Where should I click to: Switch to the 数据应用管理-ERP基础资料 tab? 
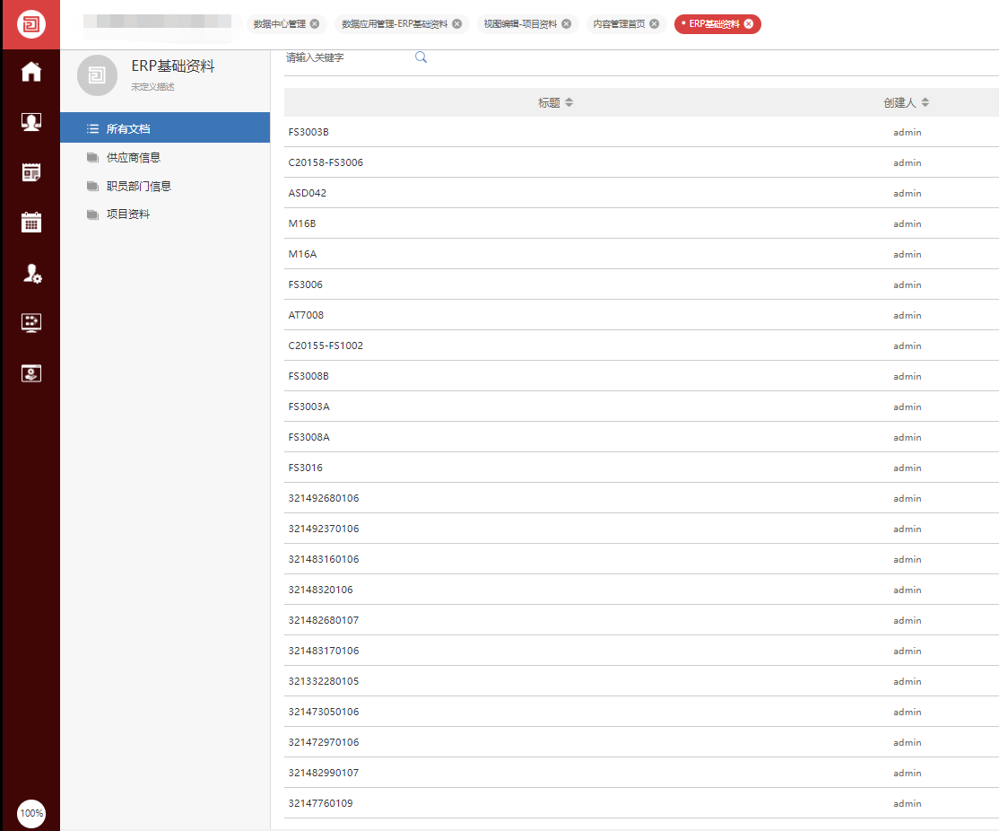click(395, 23)
